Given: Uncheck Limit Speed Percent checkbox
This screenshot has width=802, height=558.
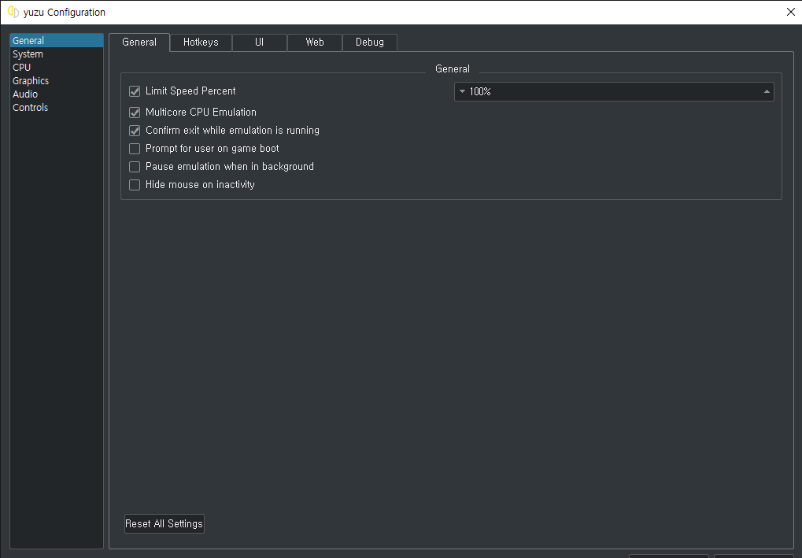Looking at the screenshot, I should (135, 91).
